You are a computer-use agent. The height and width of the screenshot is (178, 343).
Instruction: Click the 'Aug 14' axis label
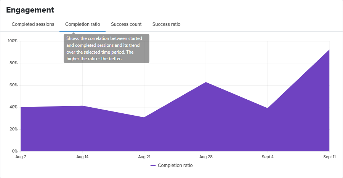[82, 157]
